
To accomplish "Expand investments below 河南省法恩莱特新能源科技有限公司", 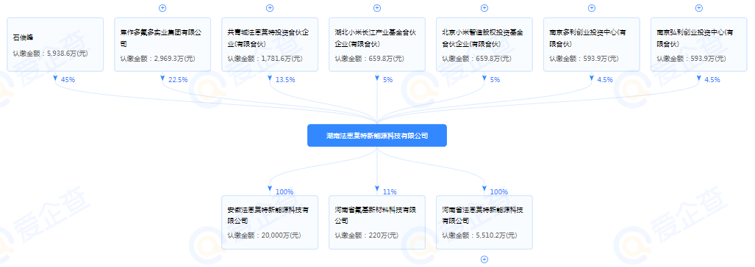I will (484, 260).
